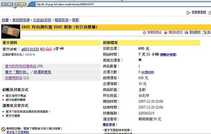Screen dimensions: 211x134
Task: Open the RMK eyeshadow product thumbnail
Action: 11,31
